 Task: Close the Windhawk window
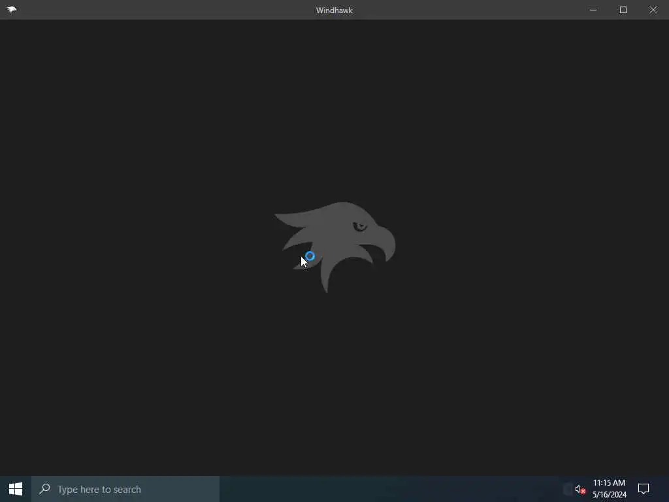(653, 10)
